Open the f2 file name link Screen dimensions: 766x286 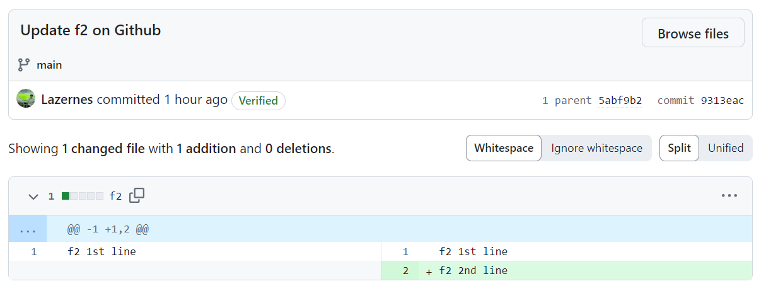click(115, 196)
